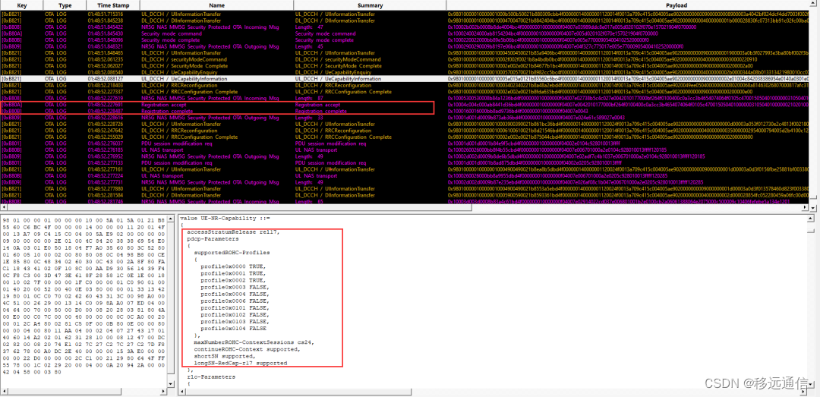Image resolution: width=820 pixels, height=397 pixels.
Task: Select Name cell 'DL_DCCH / UeCapabilityEnquiry'
Action: [181, 72]
